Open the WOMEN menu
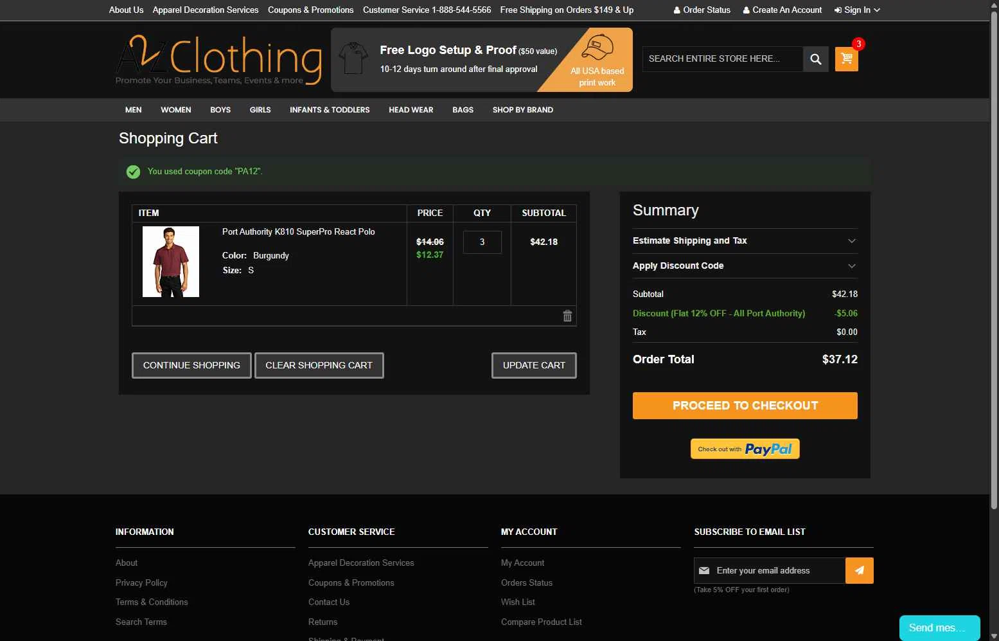 (176, 110)
